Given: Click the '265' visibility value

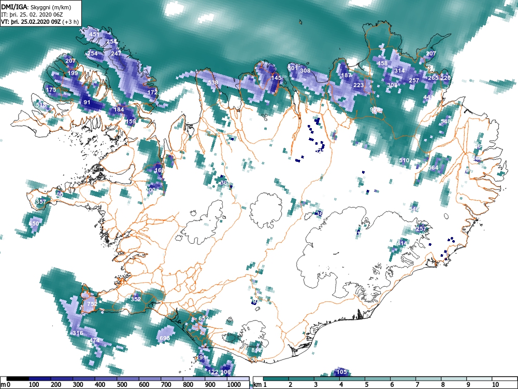Looking at the screenshot, I should (x=433, y=78).
